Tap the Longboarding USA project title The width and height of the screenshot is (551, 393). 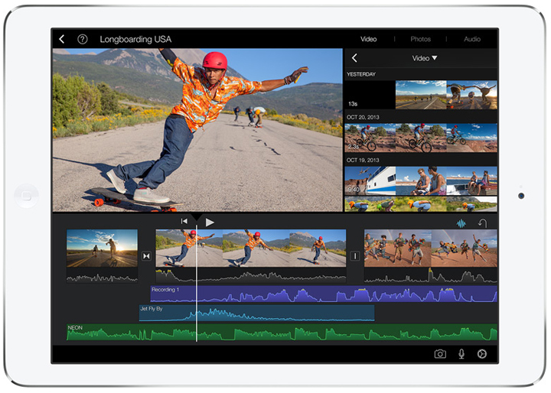point(135,39)
